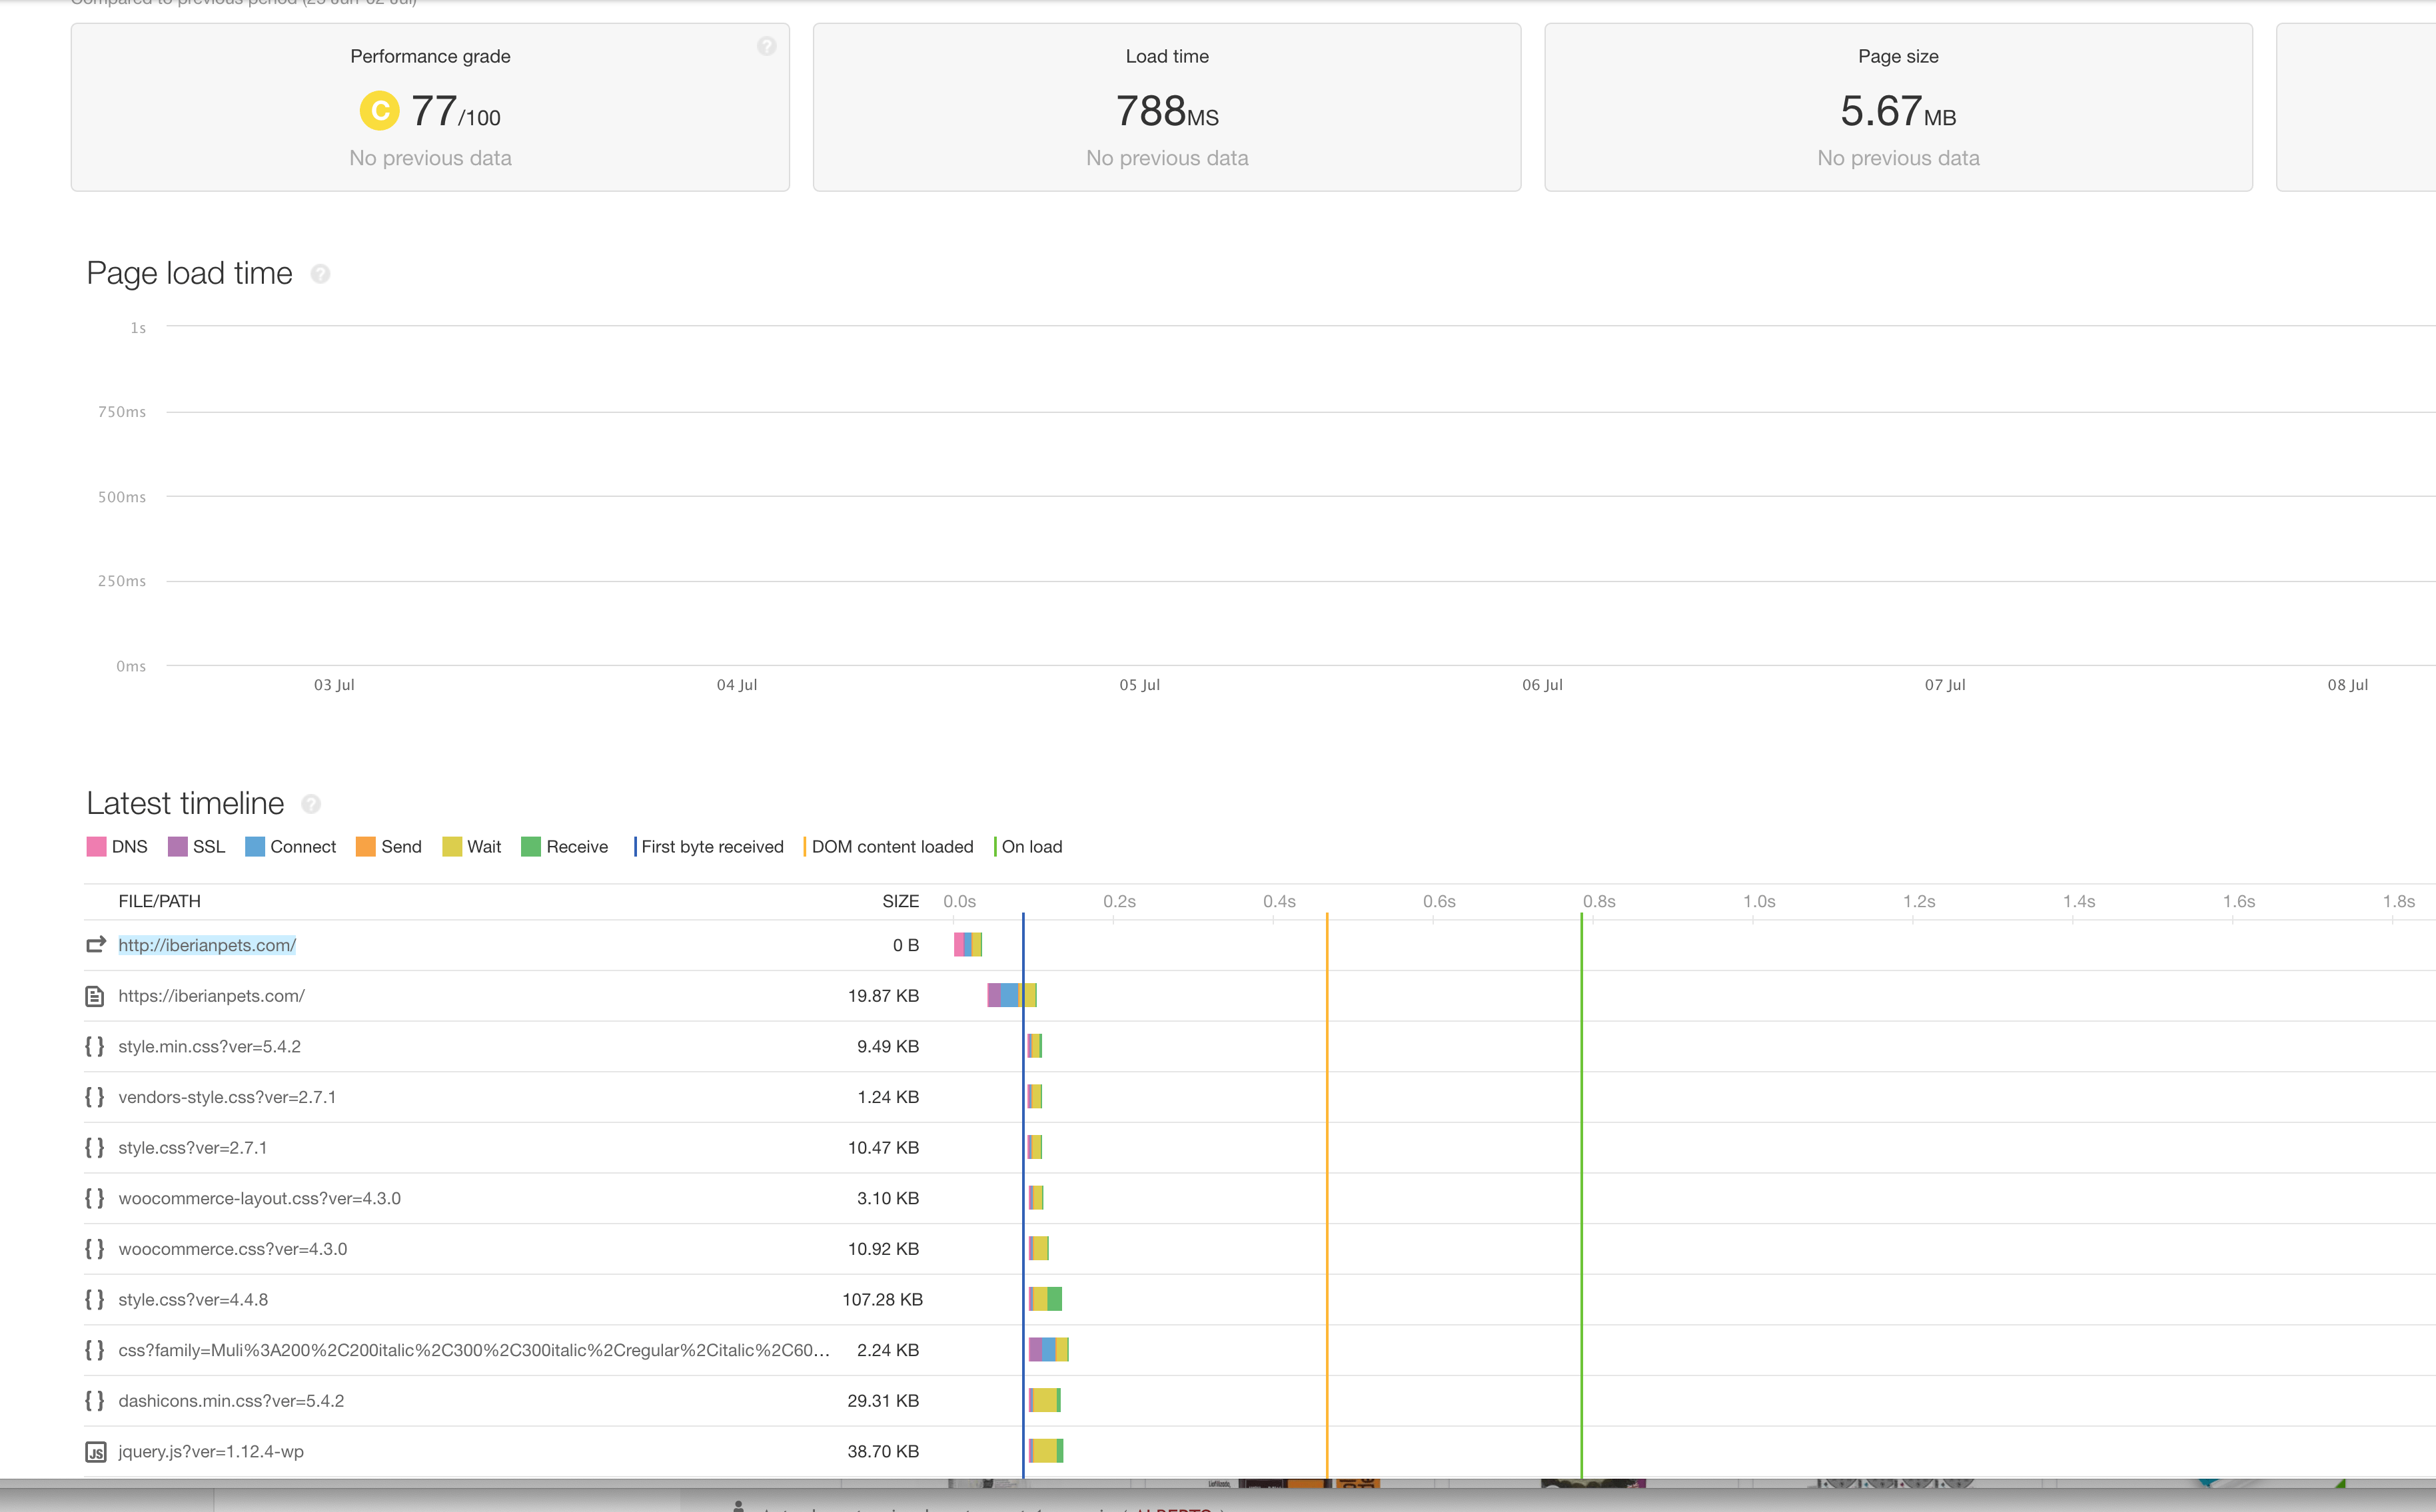This screenshot has height=1512, width=2436.
Task: Click the First byte received legend label
Action: pyautogui.click(x=712, y=847)
